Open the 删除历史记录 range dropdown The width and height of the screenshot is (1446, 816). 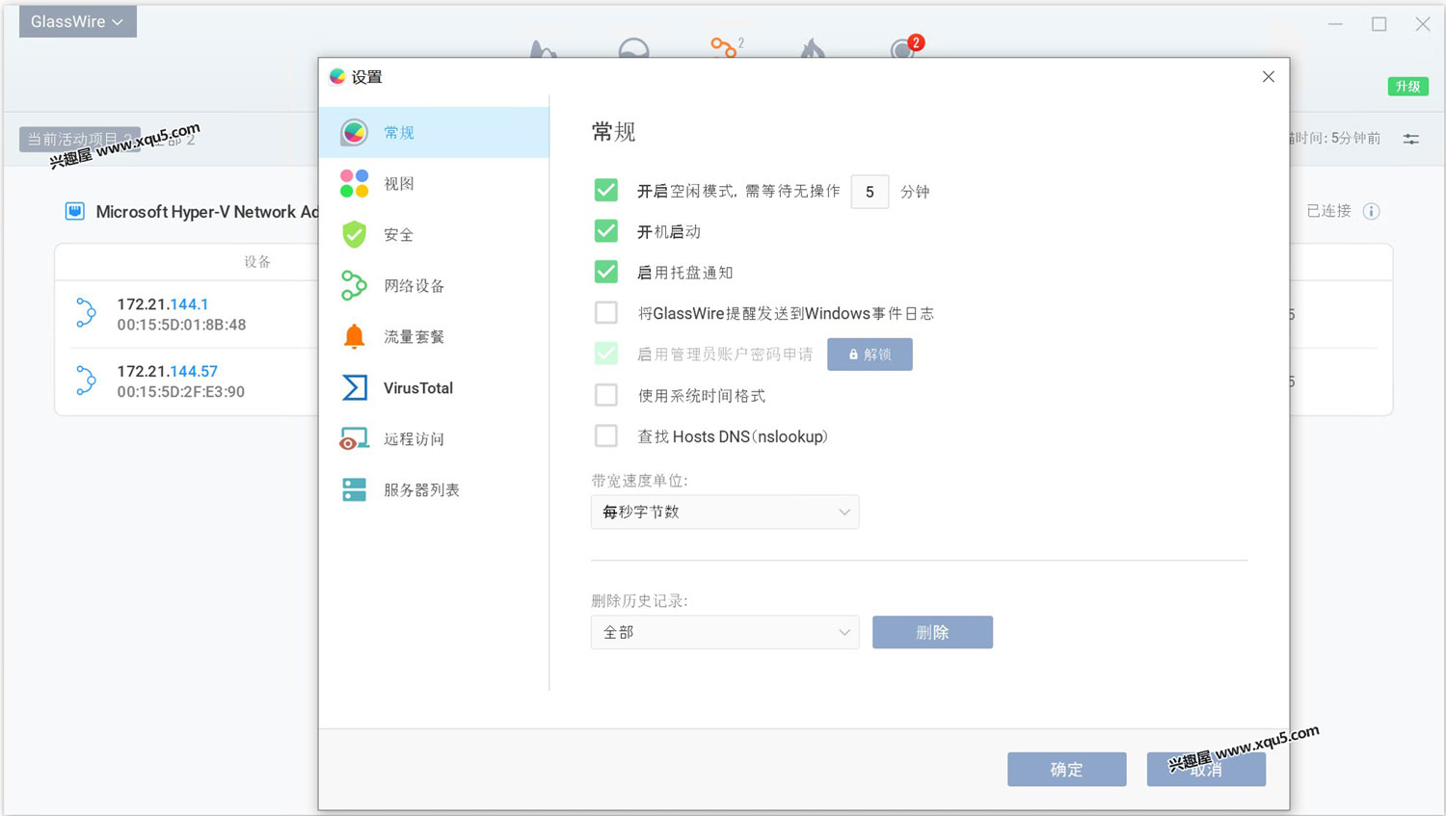coord(725,632)
